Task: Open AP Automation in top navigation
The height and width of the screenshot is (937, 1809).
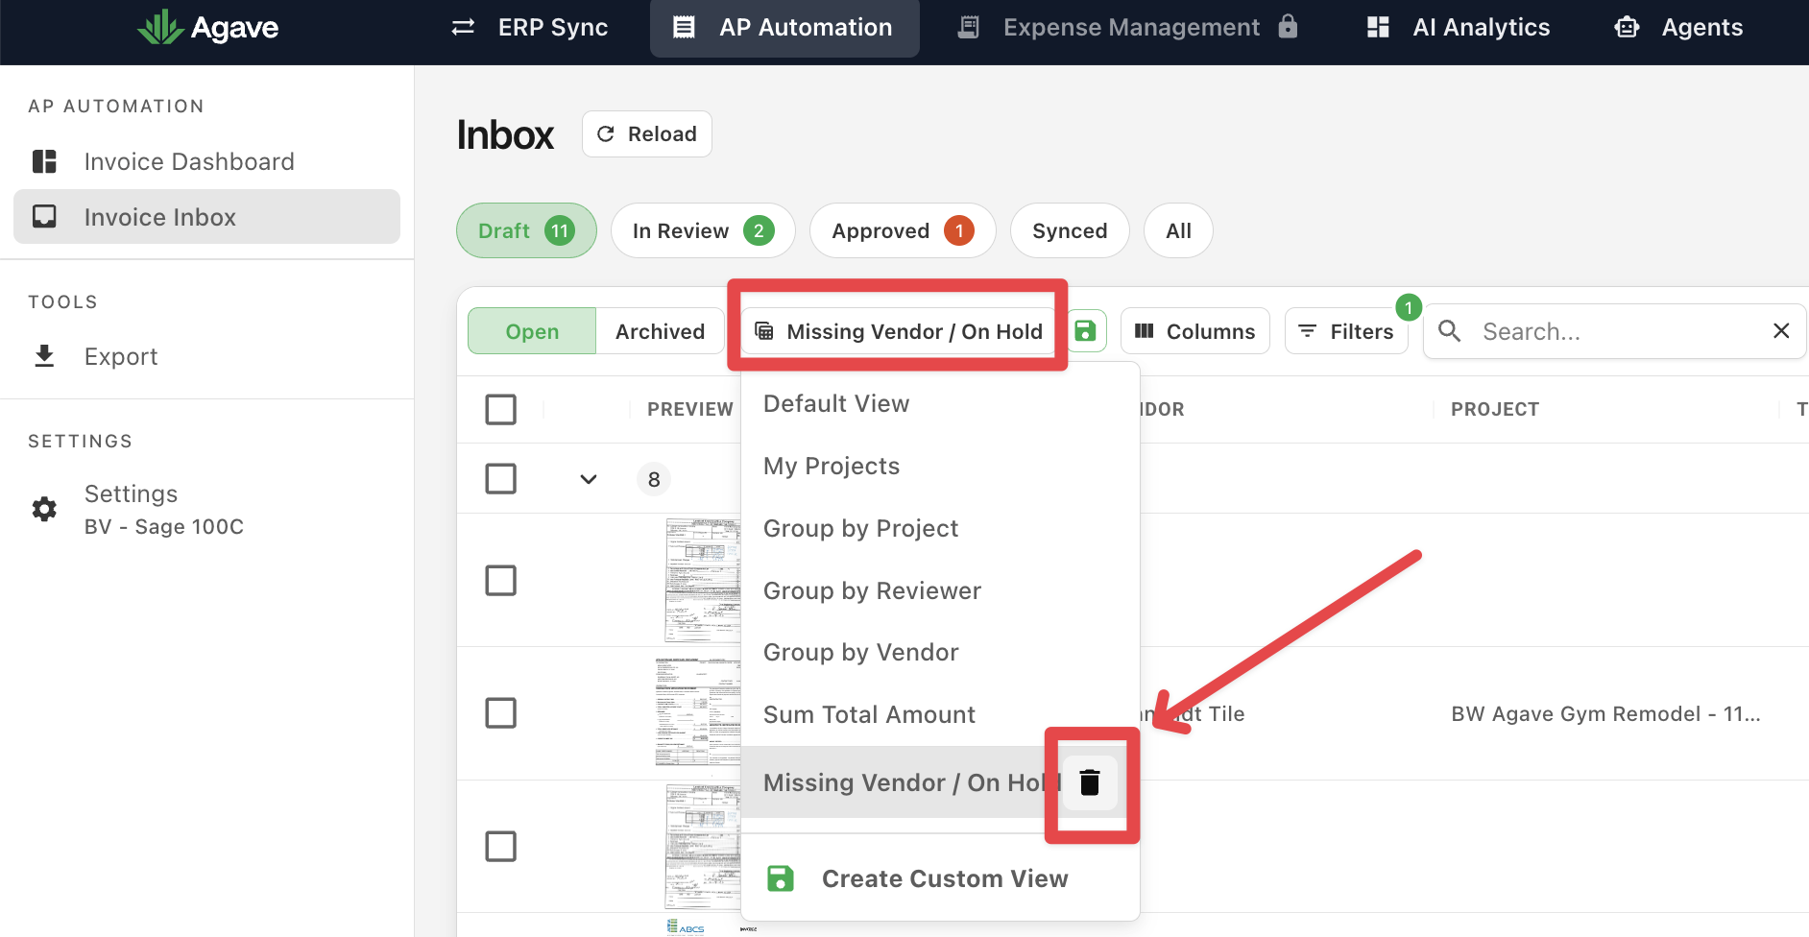Action: [784, 27]
